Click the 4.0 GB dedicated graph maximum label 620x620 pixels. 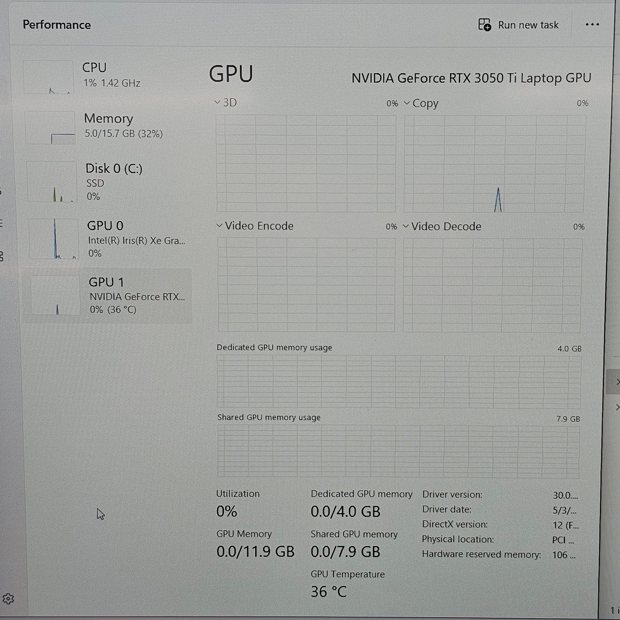pyautogui.click(x=570, y=349)
